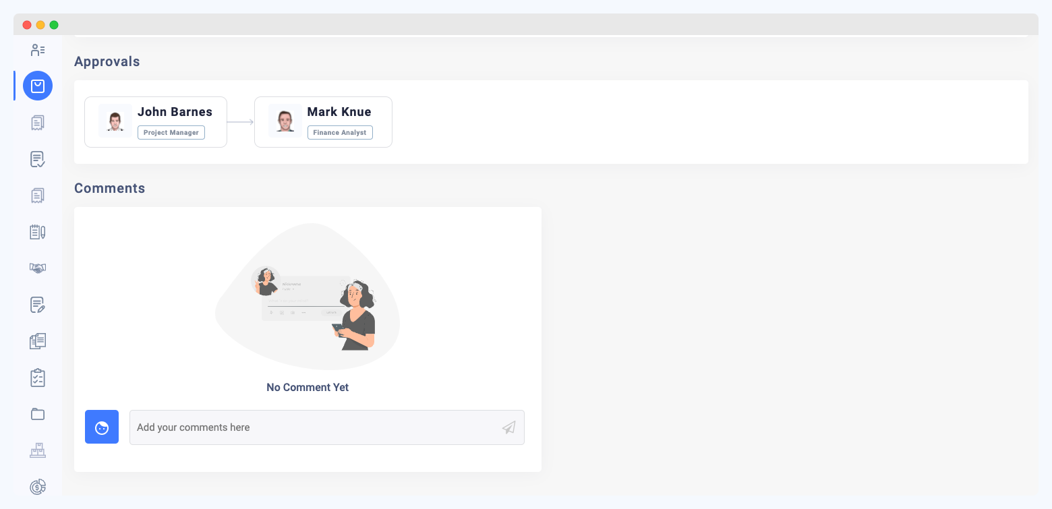This screenshot has width=1052, height=509.
Task: Click the invoice documents icon in sidebar
Action: point(37,122)
